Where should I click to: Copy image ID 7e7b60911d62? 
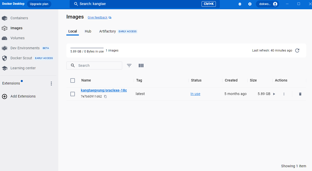coord(105,96)
